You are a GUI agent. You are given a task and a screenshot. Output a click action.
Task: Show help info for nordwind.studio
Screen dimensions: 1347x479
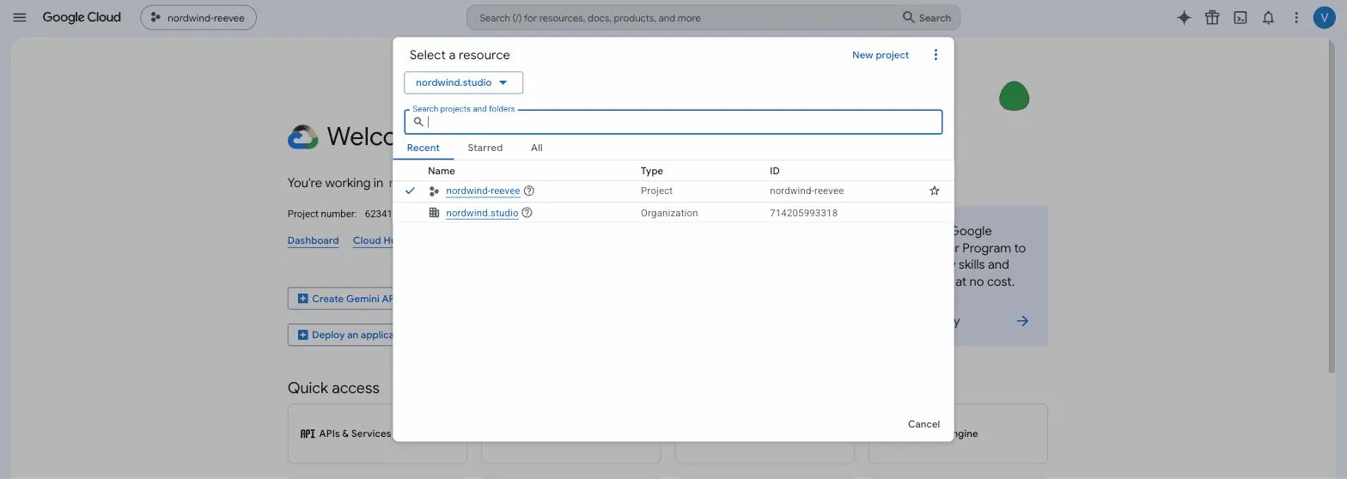tap(527, 213)
